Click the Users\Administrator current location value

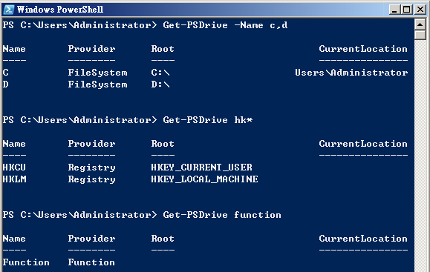point(351,73)
